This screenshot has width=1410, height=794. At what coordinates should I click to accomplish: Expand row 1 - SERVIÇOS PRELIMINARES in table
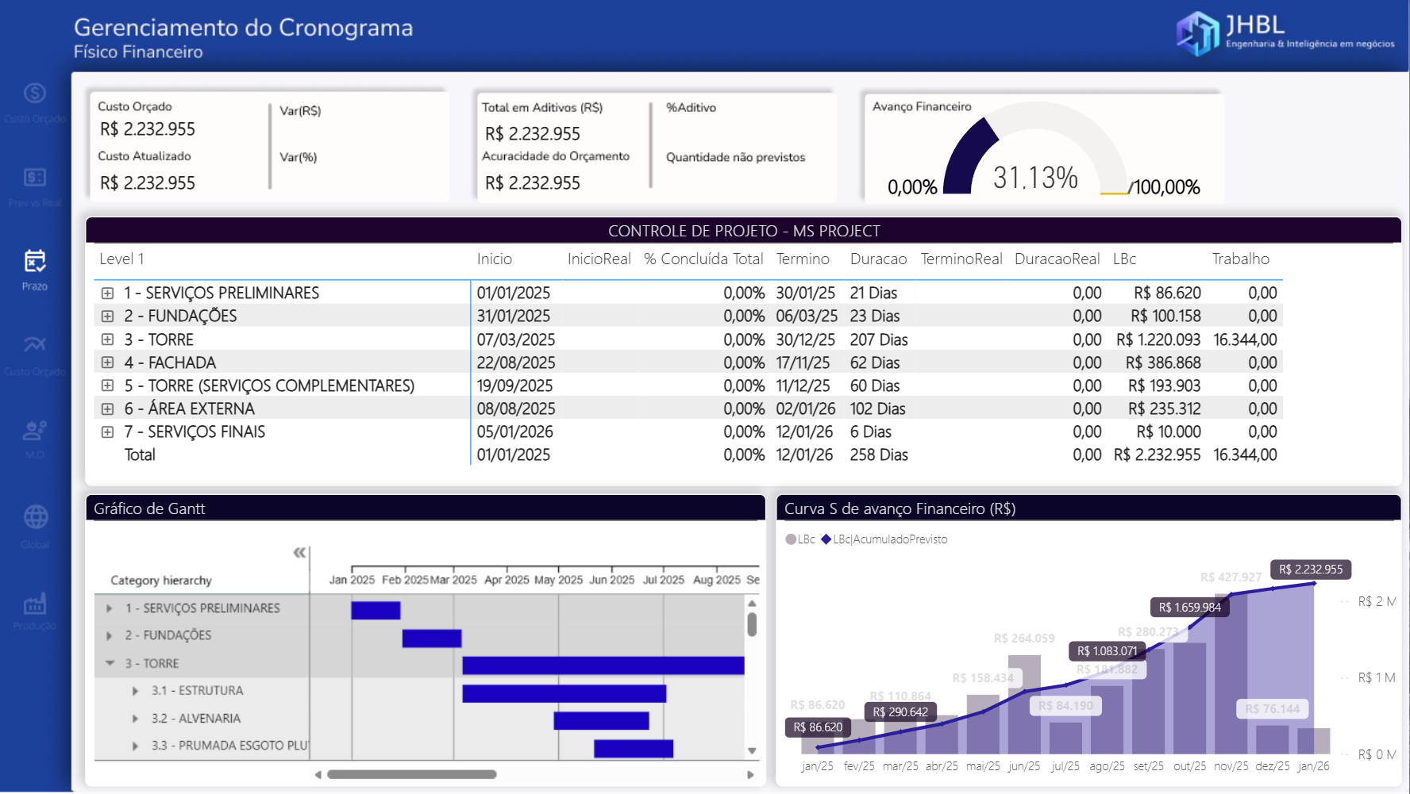tap(107, 293)
